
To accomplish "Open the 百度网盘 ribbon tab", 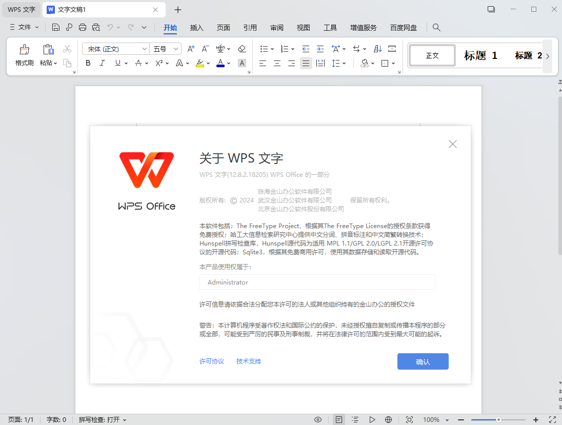I will pos(403,28).
